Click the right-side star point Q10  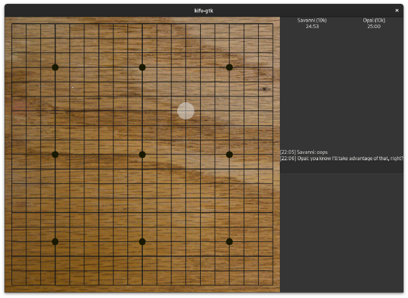coord(229,154)
